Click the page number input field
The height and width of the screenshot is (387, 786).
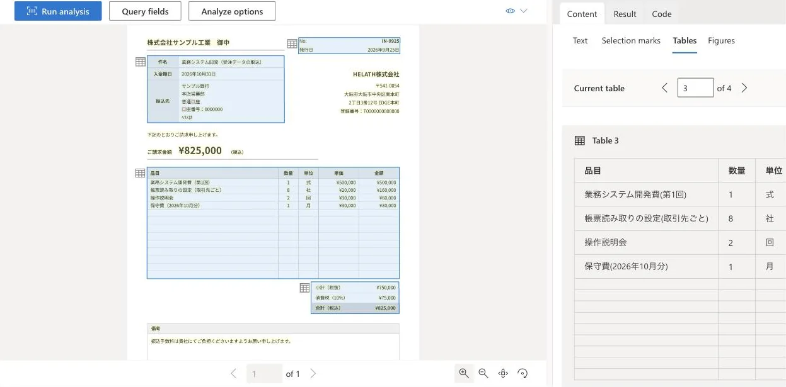263,374
